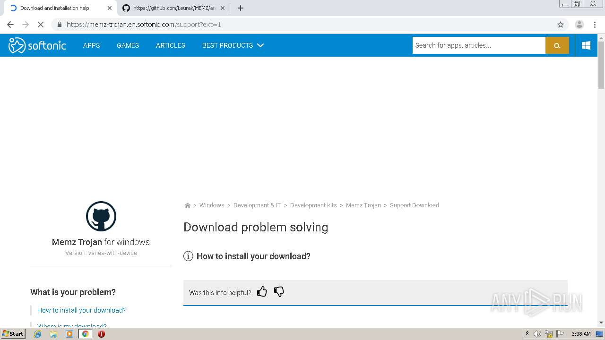This screenshot has width=605, height=340.
Task: Click the red Opera icon in taskbar
Action: click(101, 334)
